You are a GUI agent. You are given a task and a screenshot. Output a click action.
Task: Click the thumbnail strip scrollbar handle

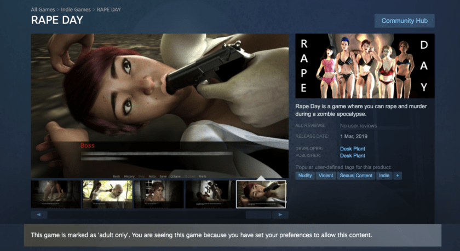258,215
